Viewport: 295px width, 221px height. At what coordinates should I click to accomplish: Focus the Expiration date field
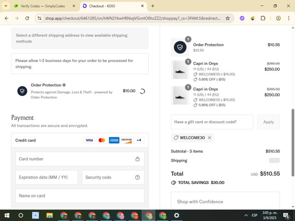tap(47, 177)
